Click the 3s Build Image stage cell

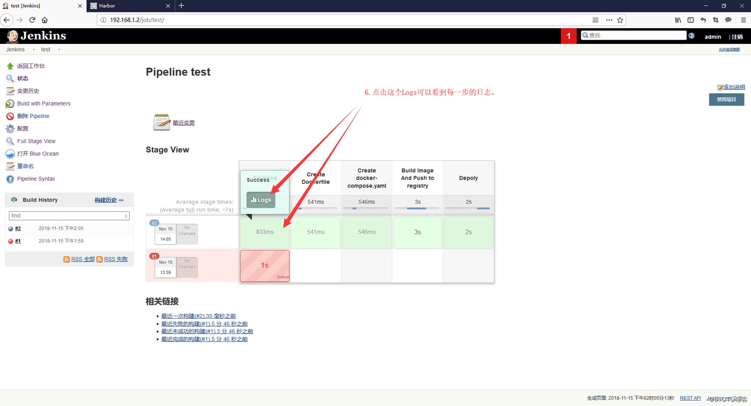417,232
